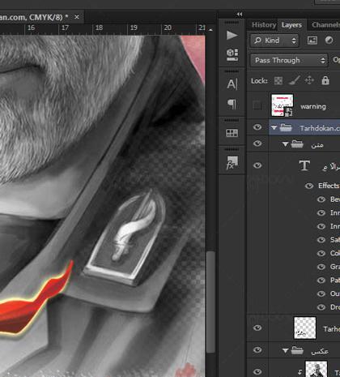Collapse the panels with double-arrow icon
This screenshot has height=377, width=340.
(x=240, y=15)
